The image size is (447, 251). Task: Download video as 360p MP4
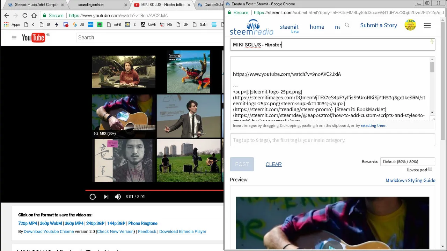pyautogui.click(x=74, y=223)
